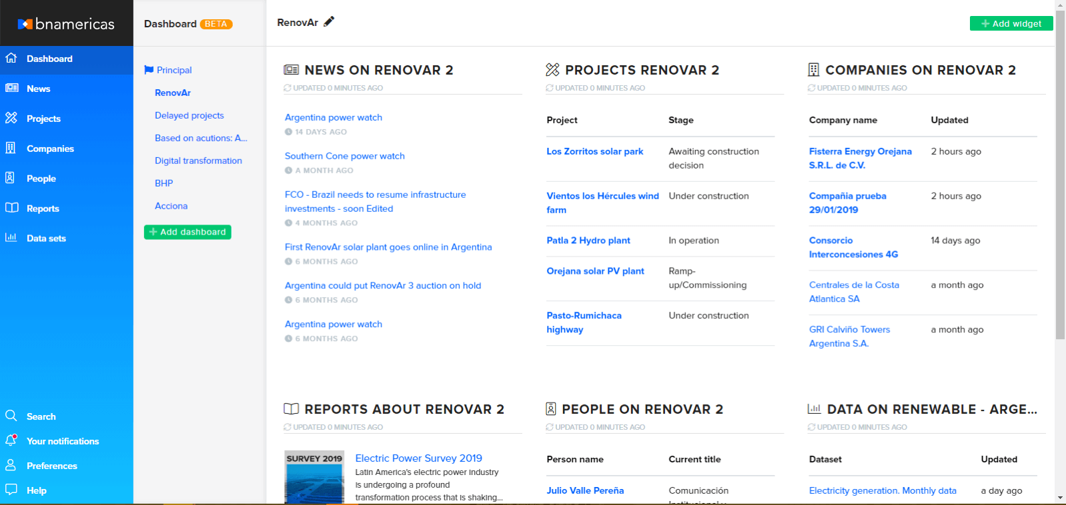Screen dimensions: 1066x505
Task: Click the Search magnifier icon
Action: [x=11, y=416]
